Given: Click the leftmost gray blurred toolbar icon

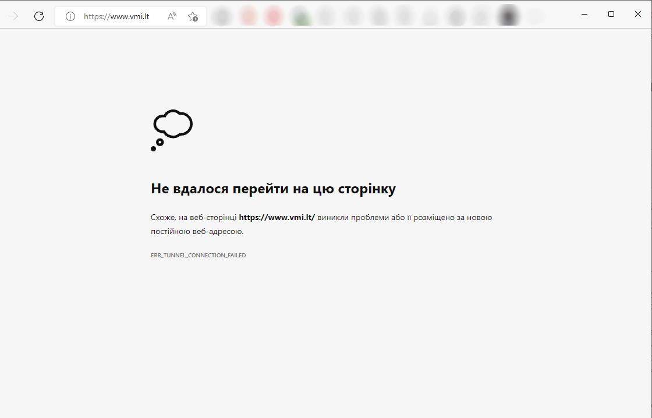Looking at the screenshot, I should 222,17.
